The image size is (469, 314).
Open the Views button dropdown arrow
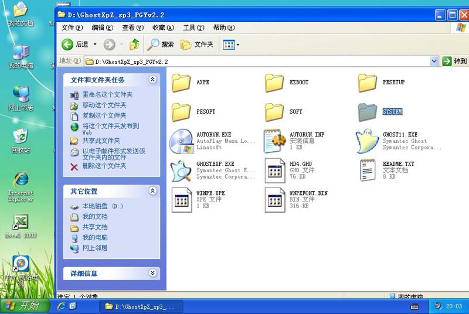238,45
